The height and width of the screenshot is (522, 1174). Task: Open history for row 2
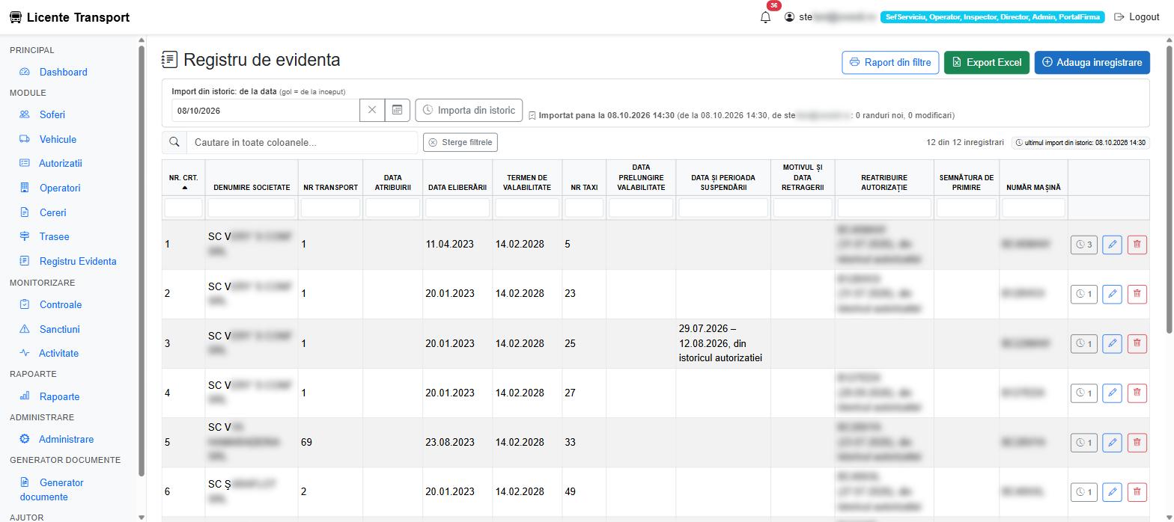[1083, 294]
